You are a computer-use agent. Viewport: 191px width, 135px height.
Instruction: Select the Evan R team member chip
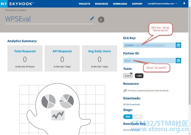[128, 76]
